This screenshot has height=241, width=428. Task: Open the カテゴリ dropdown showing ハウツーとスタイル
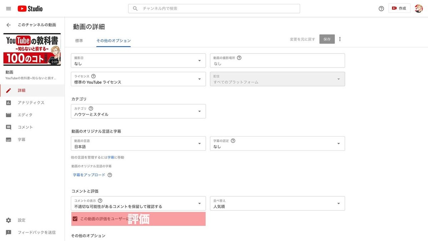[x=138, y=111]
